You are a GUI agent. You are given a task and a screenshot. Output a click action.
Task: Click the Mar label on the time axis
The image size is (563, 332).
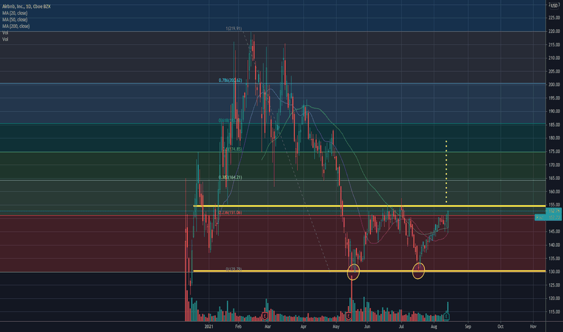coord(268,327)
